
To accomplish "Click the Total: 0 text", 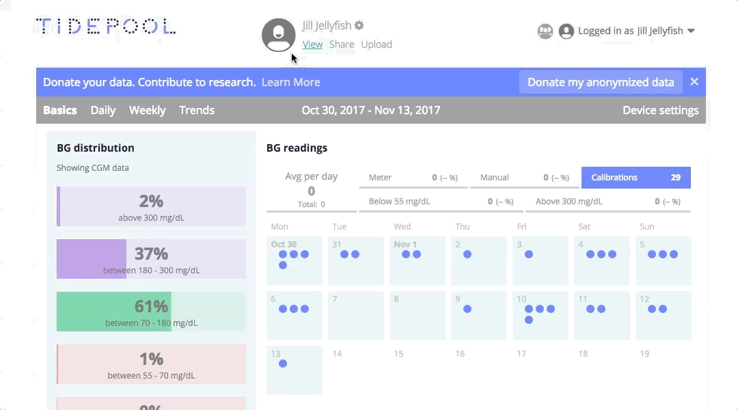I will tap(311, 204).
